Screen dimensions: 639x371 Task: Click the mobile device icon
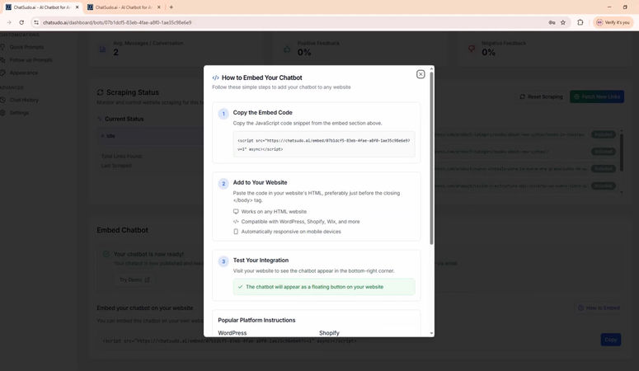(x=236, y=232)
